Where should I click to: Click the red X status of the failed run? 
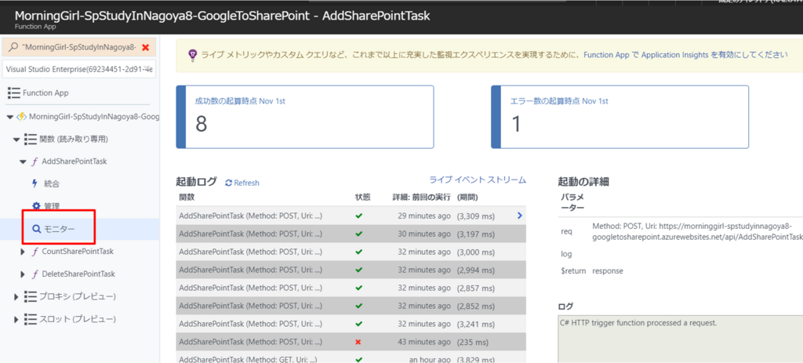359,342
